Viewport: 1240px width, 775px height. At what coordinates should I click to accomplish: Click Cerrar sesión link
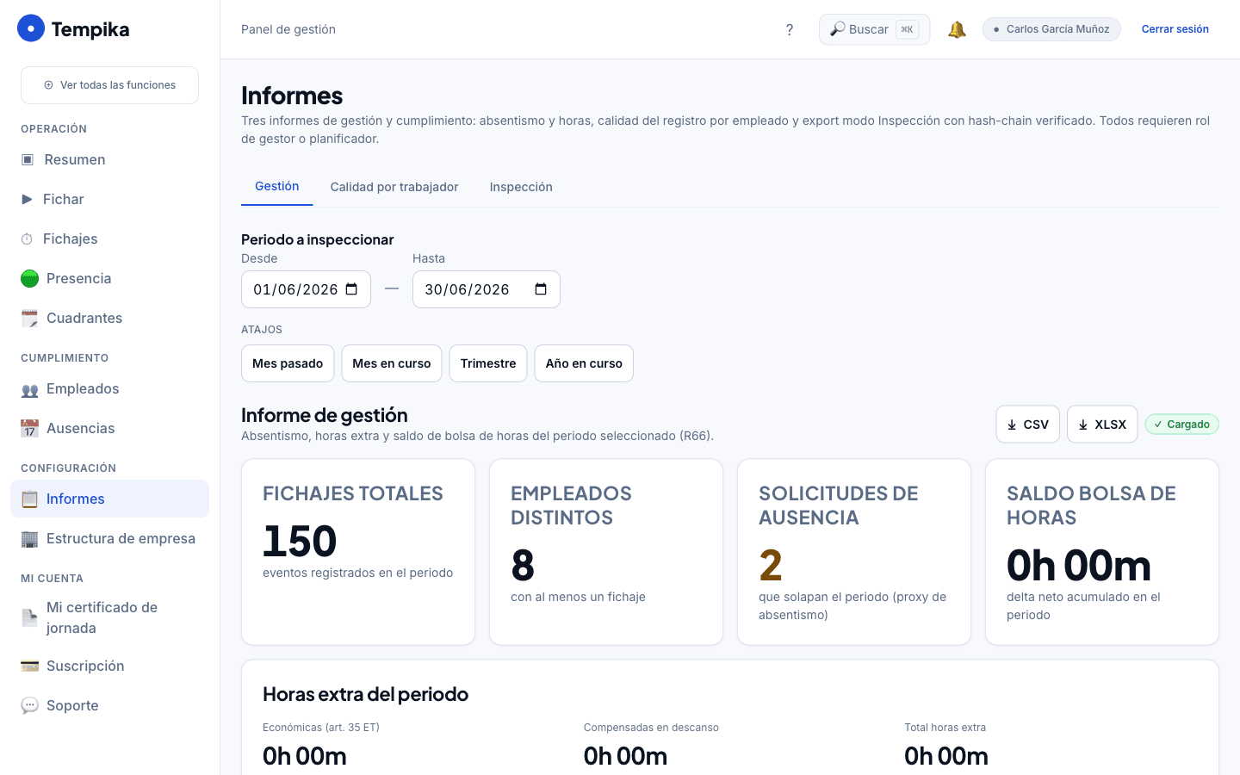(1175, 29)
